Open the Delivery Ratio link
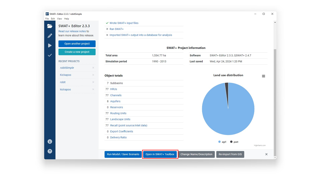The height and width of the screenshot is (181, 322). [118, 138]
